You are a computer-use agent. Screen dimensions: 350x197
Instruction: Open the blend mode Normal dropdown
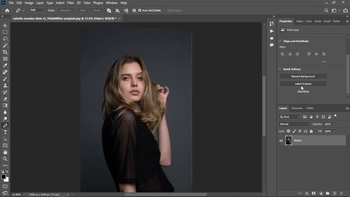[x=294, y=124]
